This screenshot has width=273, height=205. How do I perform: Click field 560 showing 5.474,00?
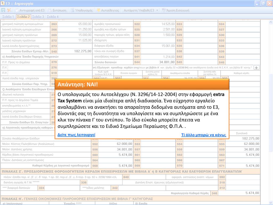[116, 155]
